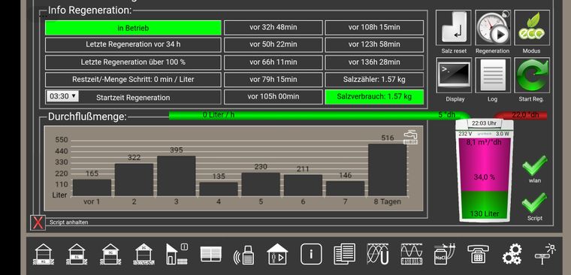Open the info icon in bottom bar
This screenshot has width=571, height=275.
coord(311,254)
